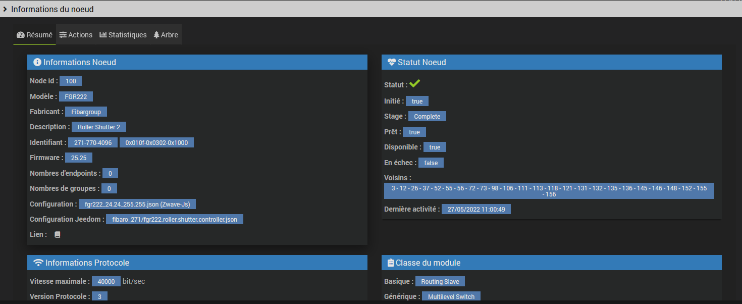This screenshot has width=742, height=304.
Task: Click the Prêt value true
Action: [x=414, y=132]
